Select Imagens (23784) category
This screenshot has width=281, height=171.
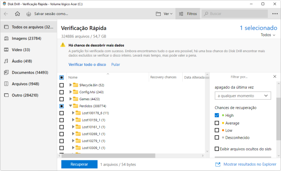pos(29,38)
